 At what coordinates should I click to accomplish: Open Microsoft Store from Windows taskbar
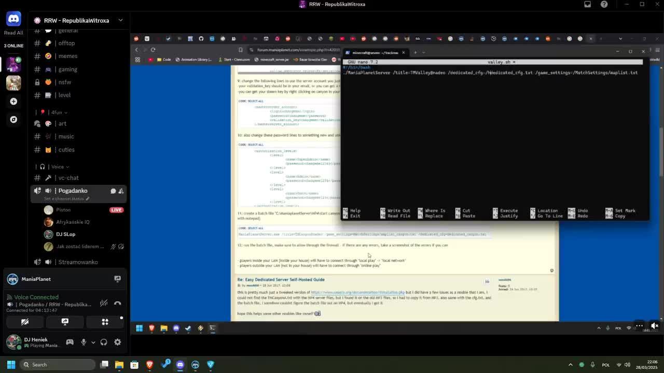[134, 365]
